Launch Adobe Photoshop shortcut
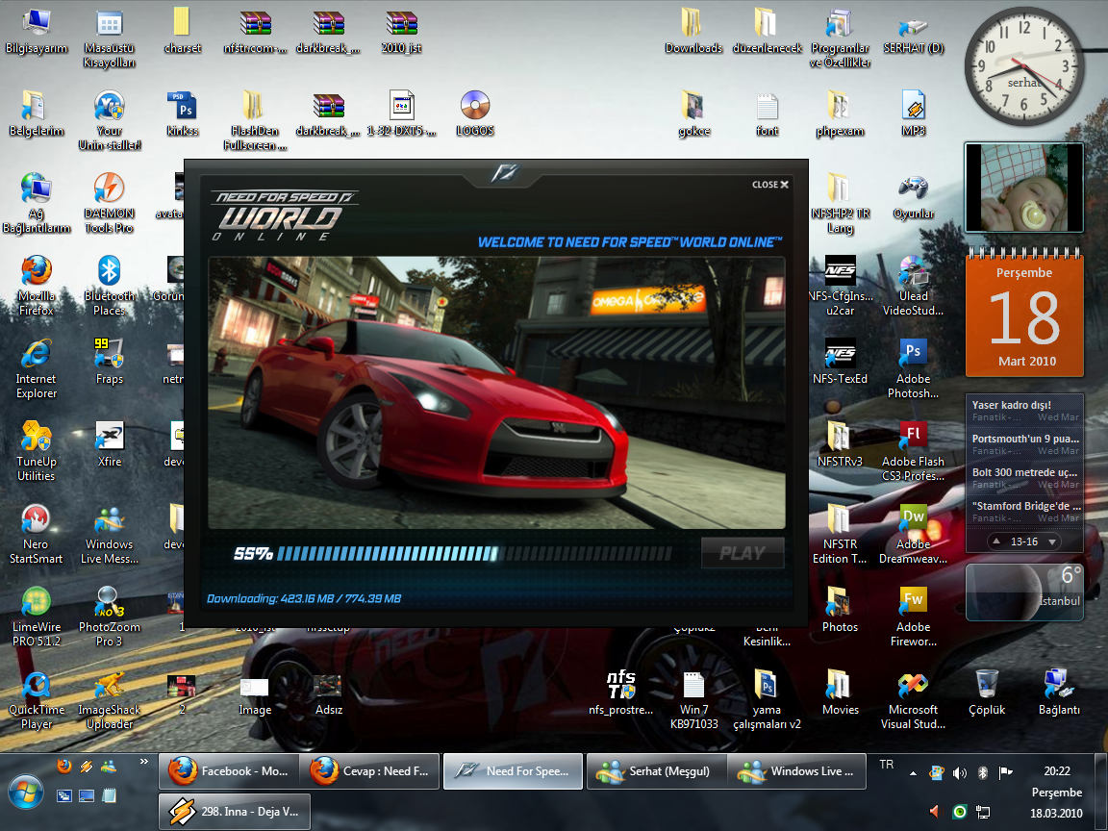 coord(912,369)
